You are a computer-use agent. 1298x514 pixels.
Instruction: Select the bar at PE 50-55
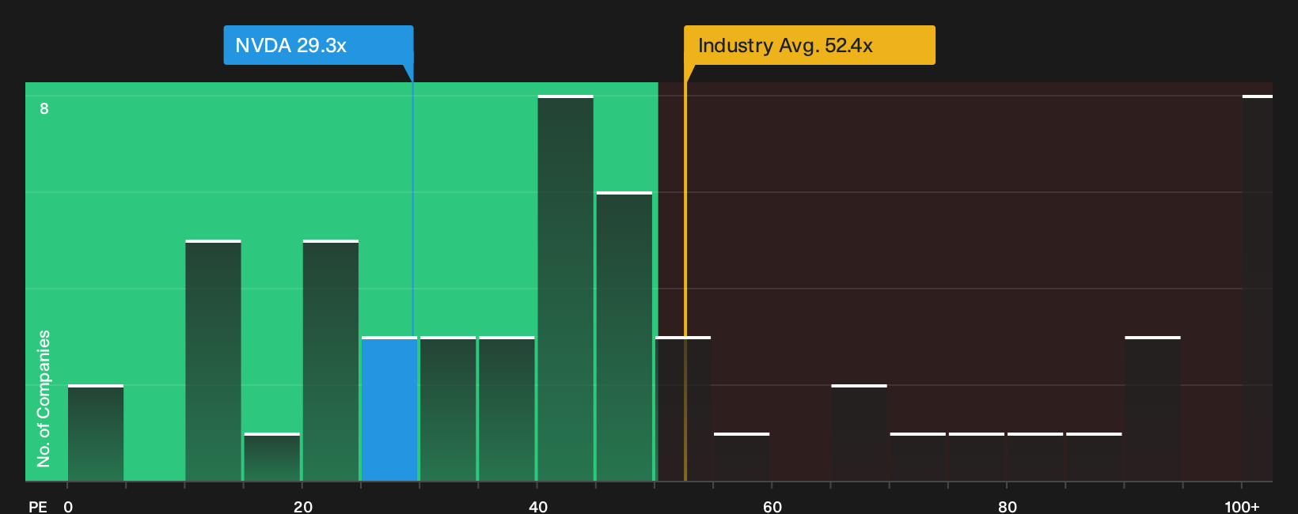pos(683,409)
